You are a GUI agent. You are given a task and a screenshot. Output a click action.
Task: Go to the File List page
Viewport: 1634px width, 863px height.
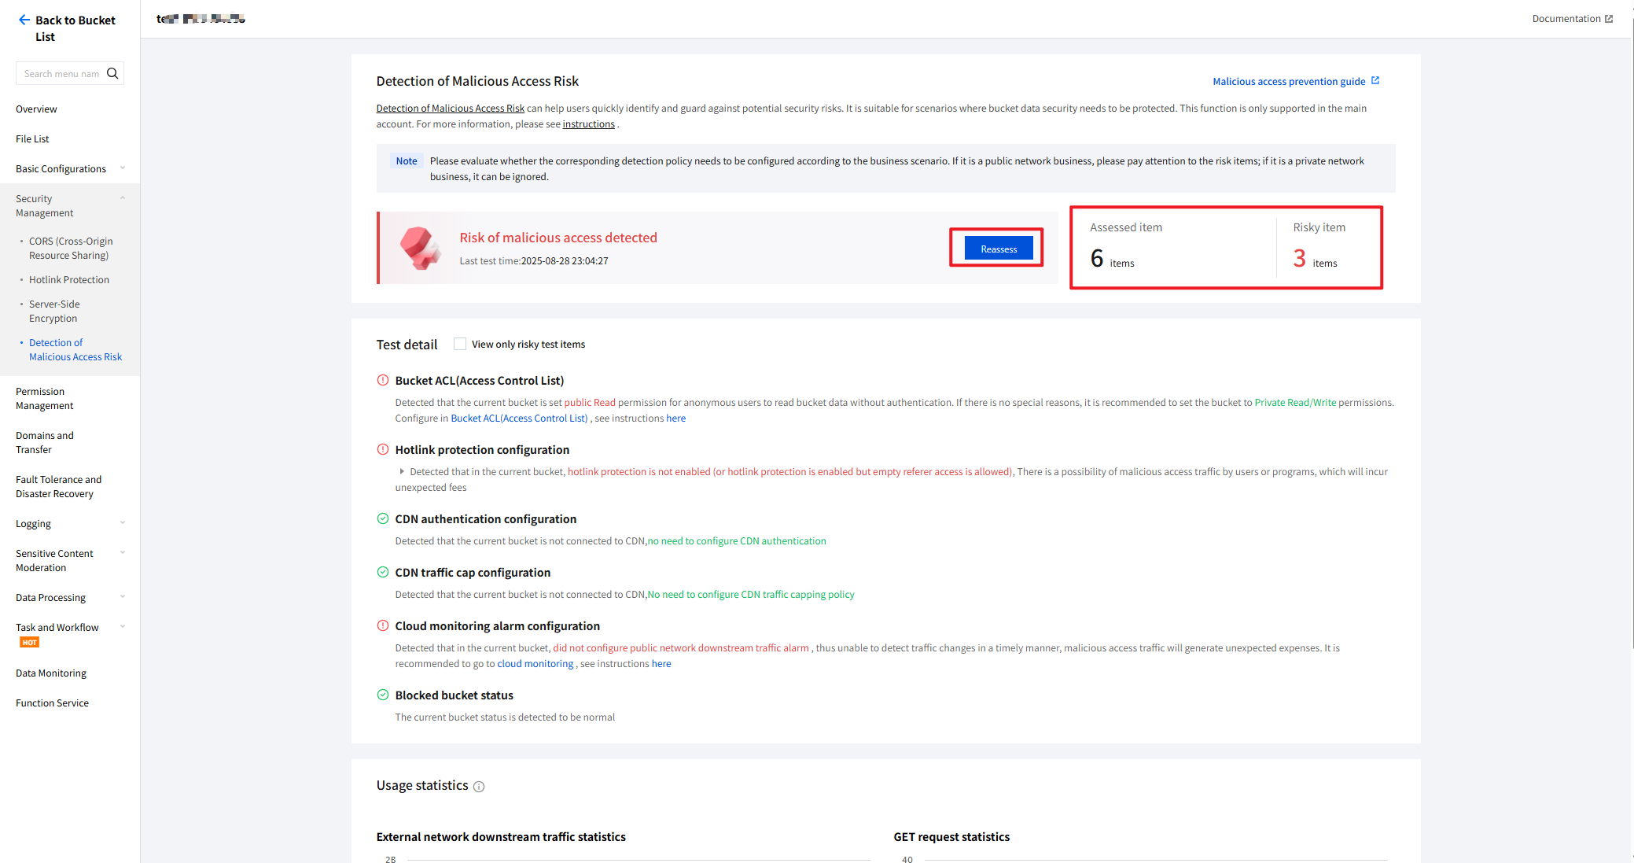pyautogui.click(x=32, y=138)
